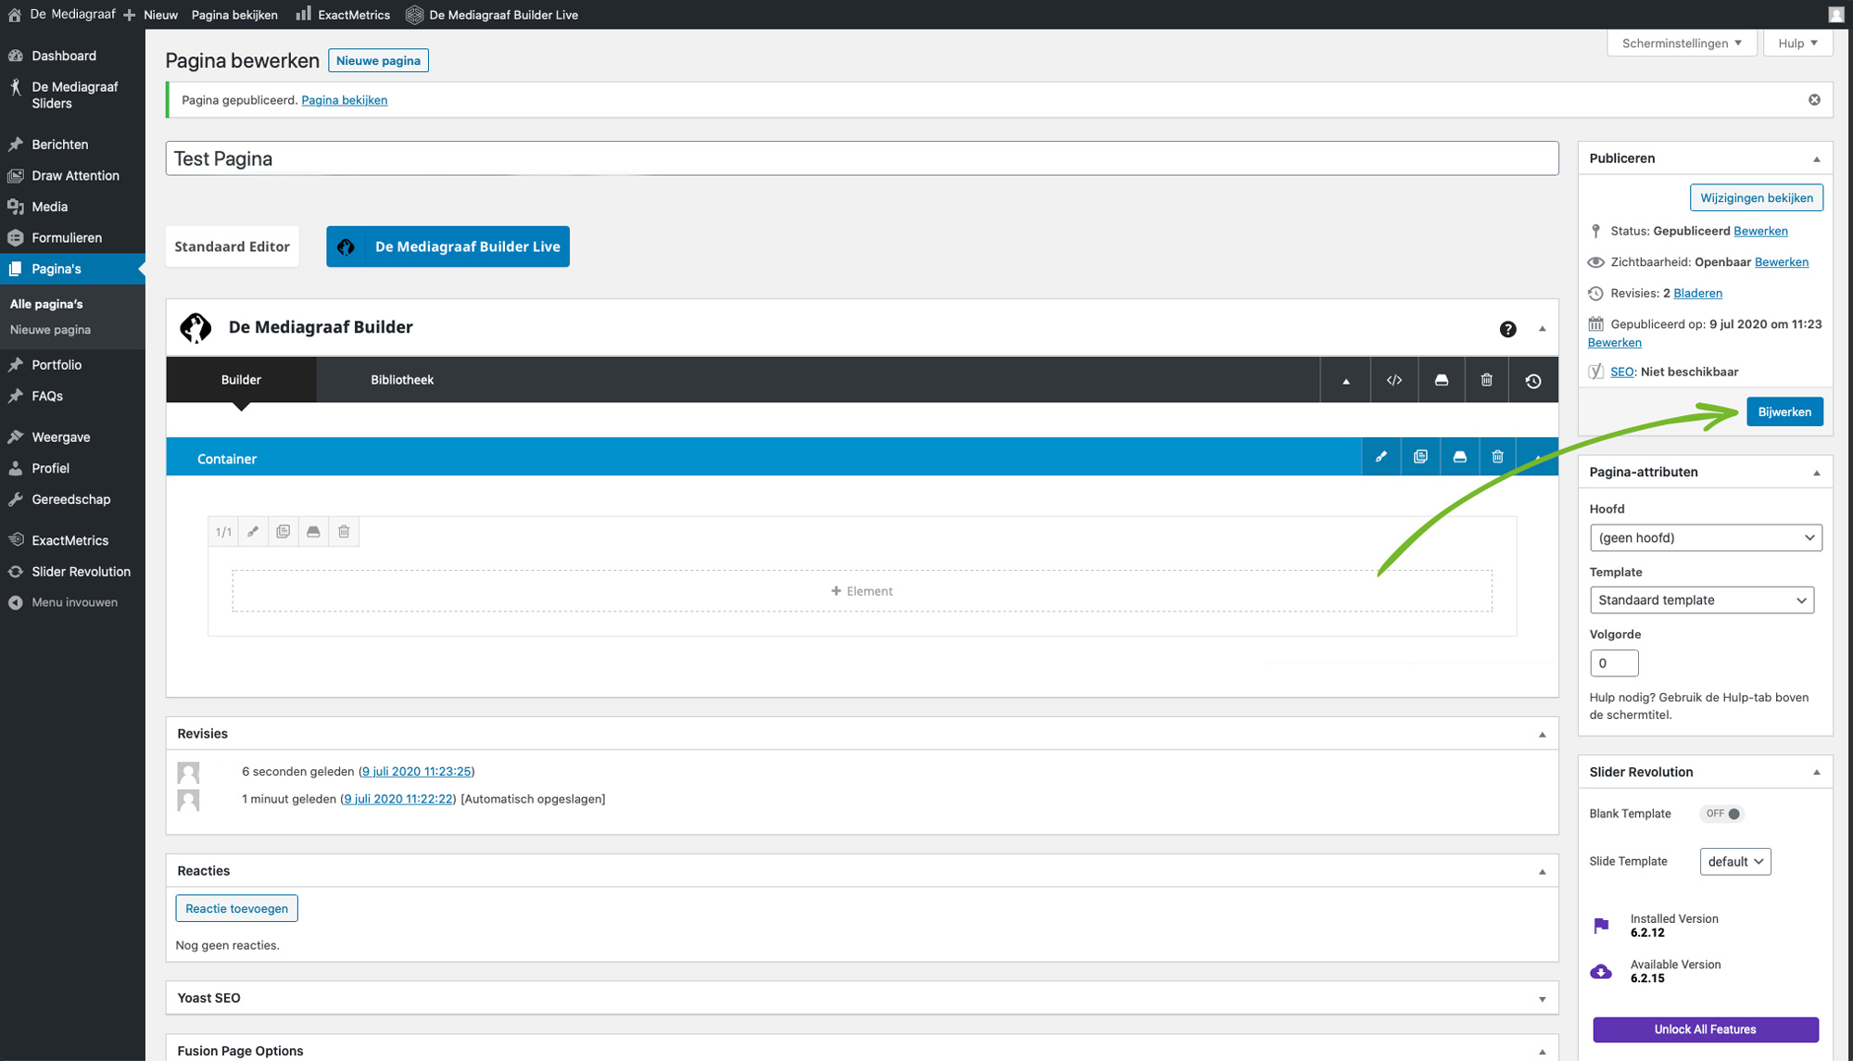This screenshot has width=1853, height=1061.
Task: Open the Template dropdown
Action: (x=1701, y=600)
